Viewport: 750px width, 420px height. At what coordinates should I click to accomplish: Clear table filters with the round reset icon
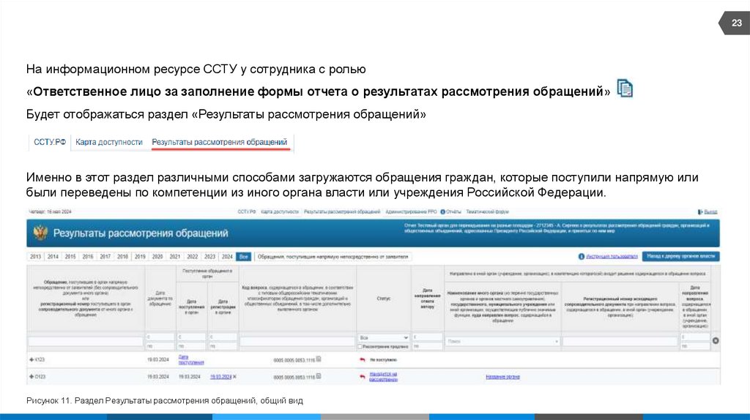[x=716, y=341]
